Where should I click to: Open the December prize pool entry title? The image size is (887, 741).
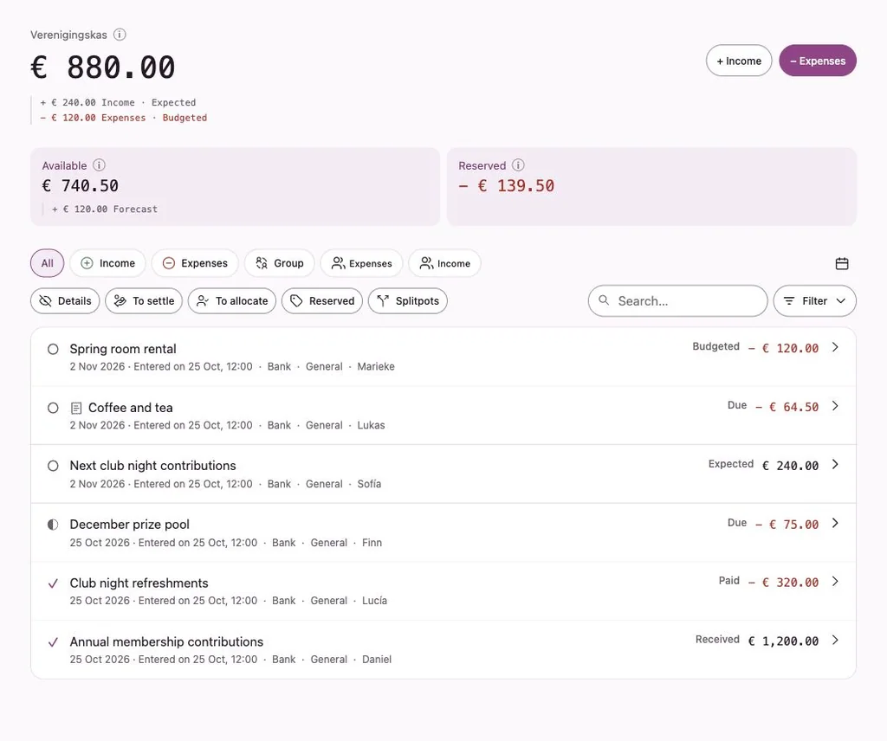(x=130, y=524)
